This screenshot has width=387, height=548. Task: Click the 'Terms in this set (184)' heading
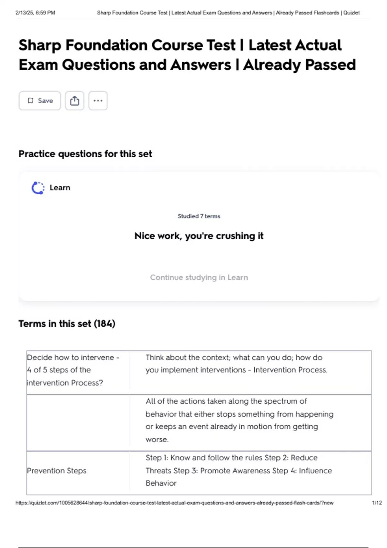[67, 324]
